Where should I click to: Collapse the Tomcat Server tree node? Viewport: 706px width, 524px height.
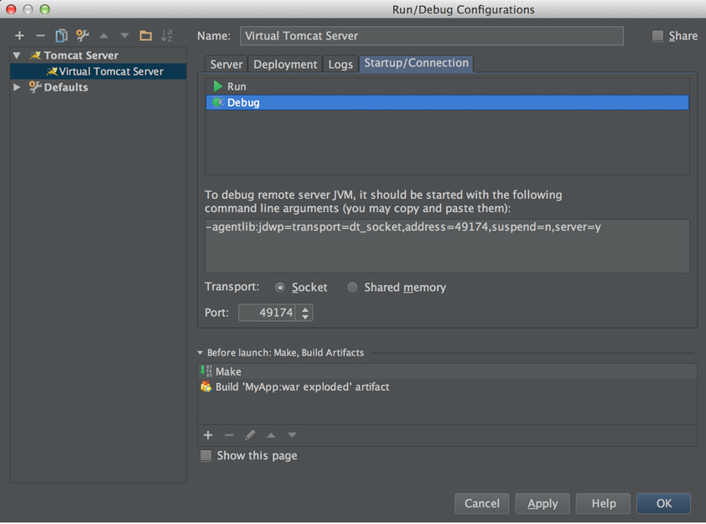17,55
